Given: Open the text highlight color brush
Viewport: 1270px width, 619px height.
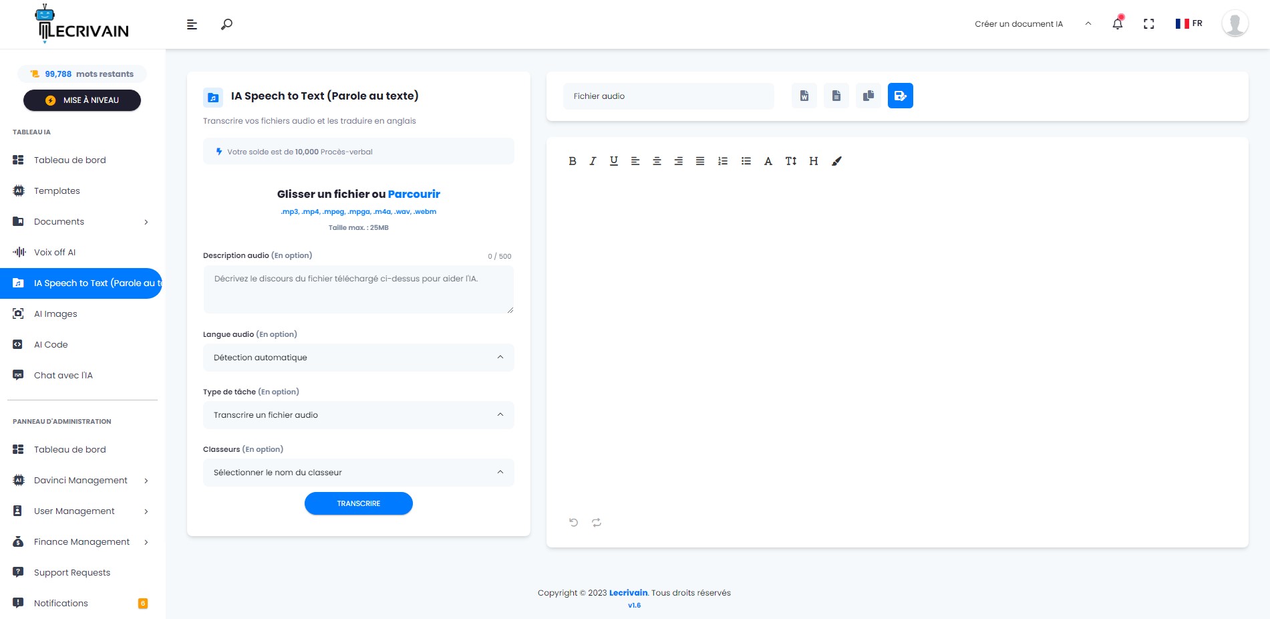Looking at the screenshot, I should [836, 161].
